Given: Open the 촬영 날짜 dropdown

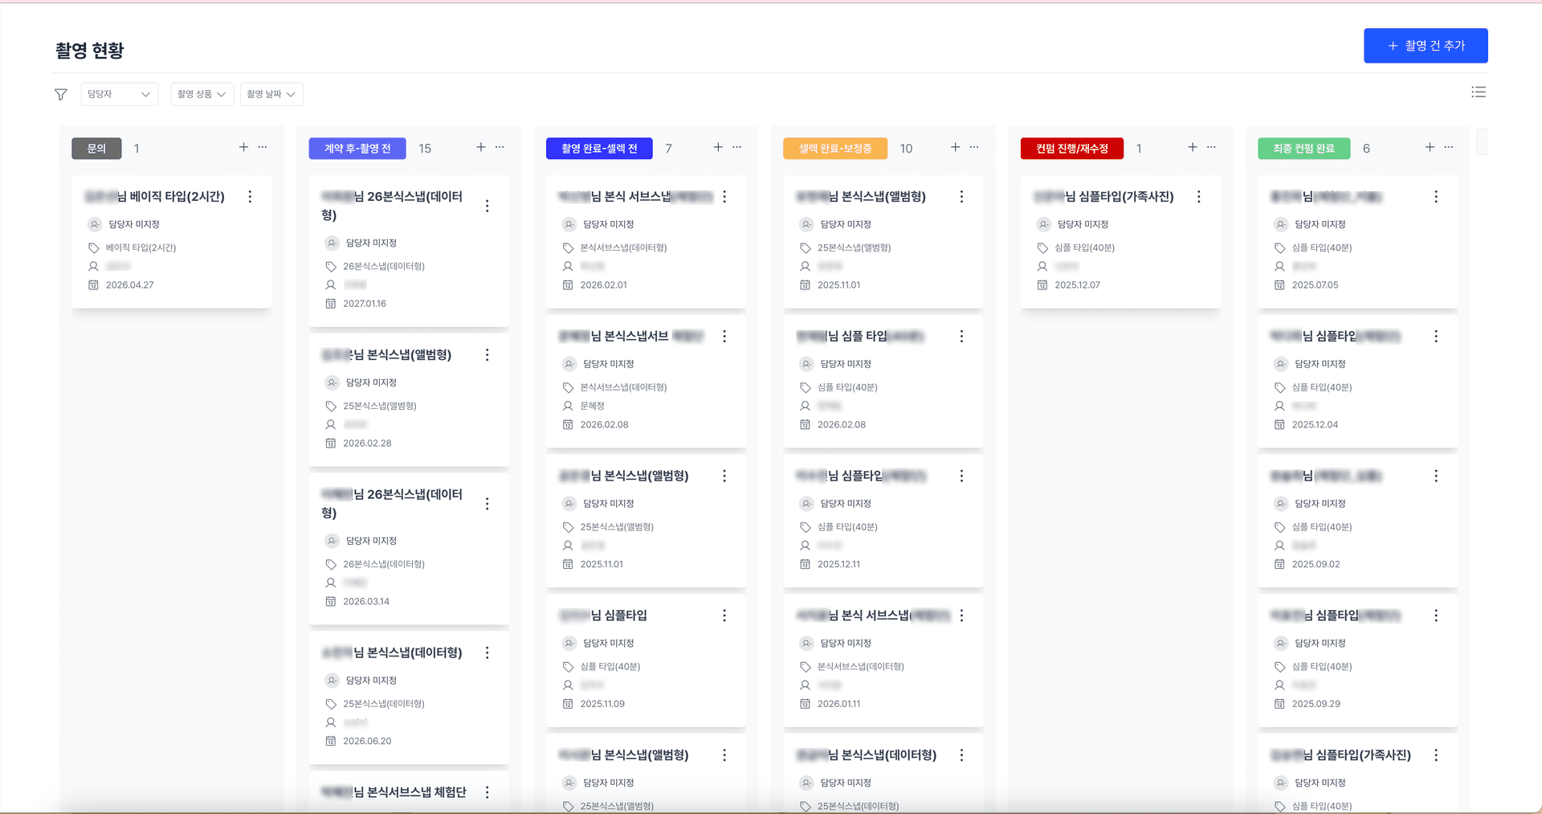Looking at the screenshot, I should 271,94.
